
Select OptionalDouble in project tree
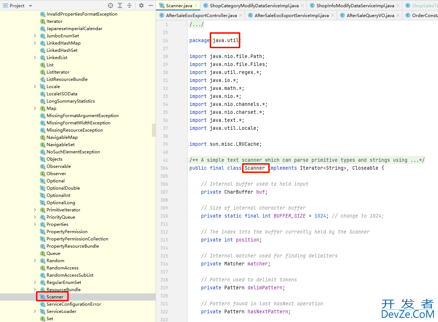[63, 188]
